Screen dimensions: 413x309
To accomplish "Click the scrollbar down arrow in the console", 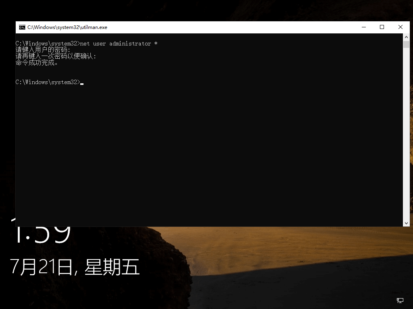I will [x=407, y=222].
